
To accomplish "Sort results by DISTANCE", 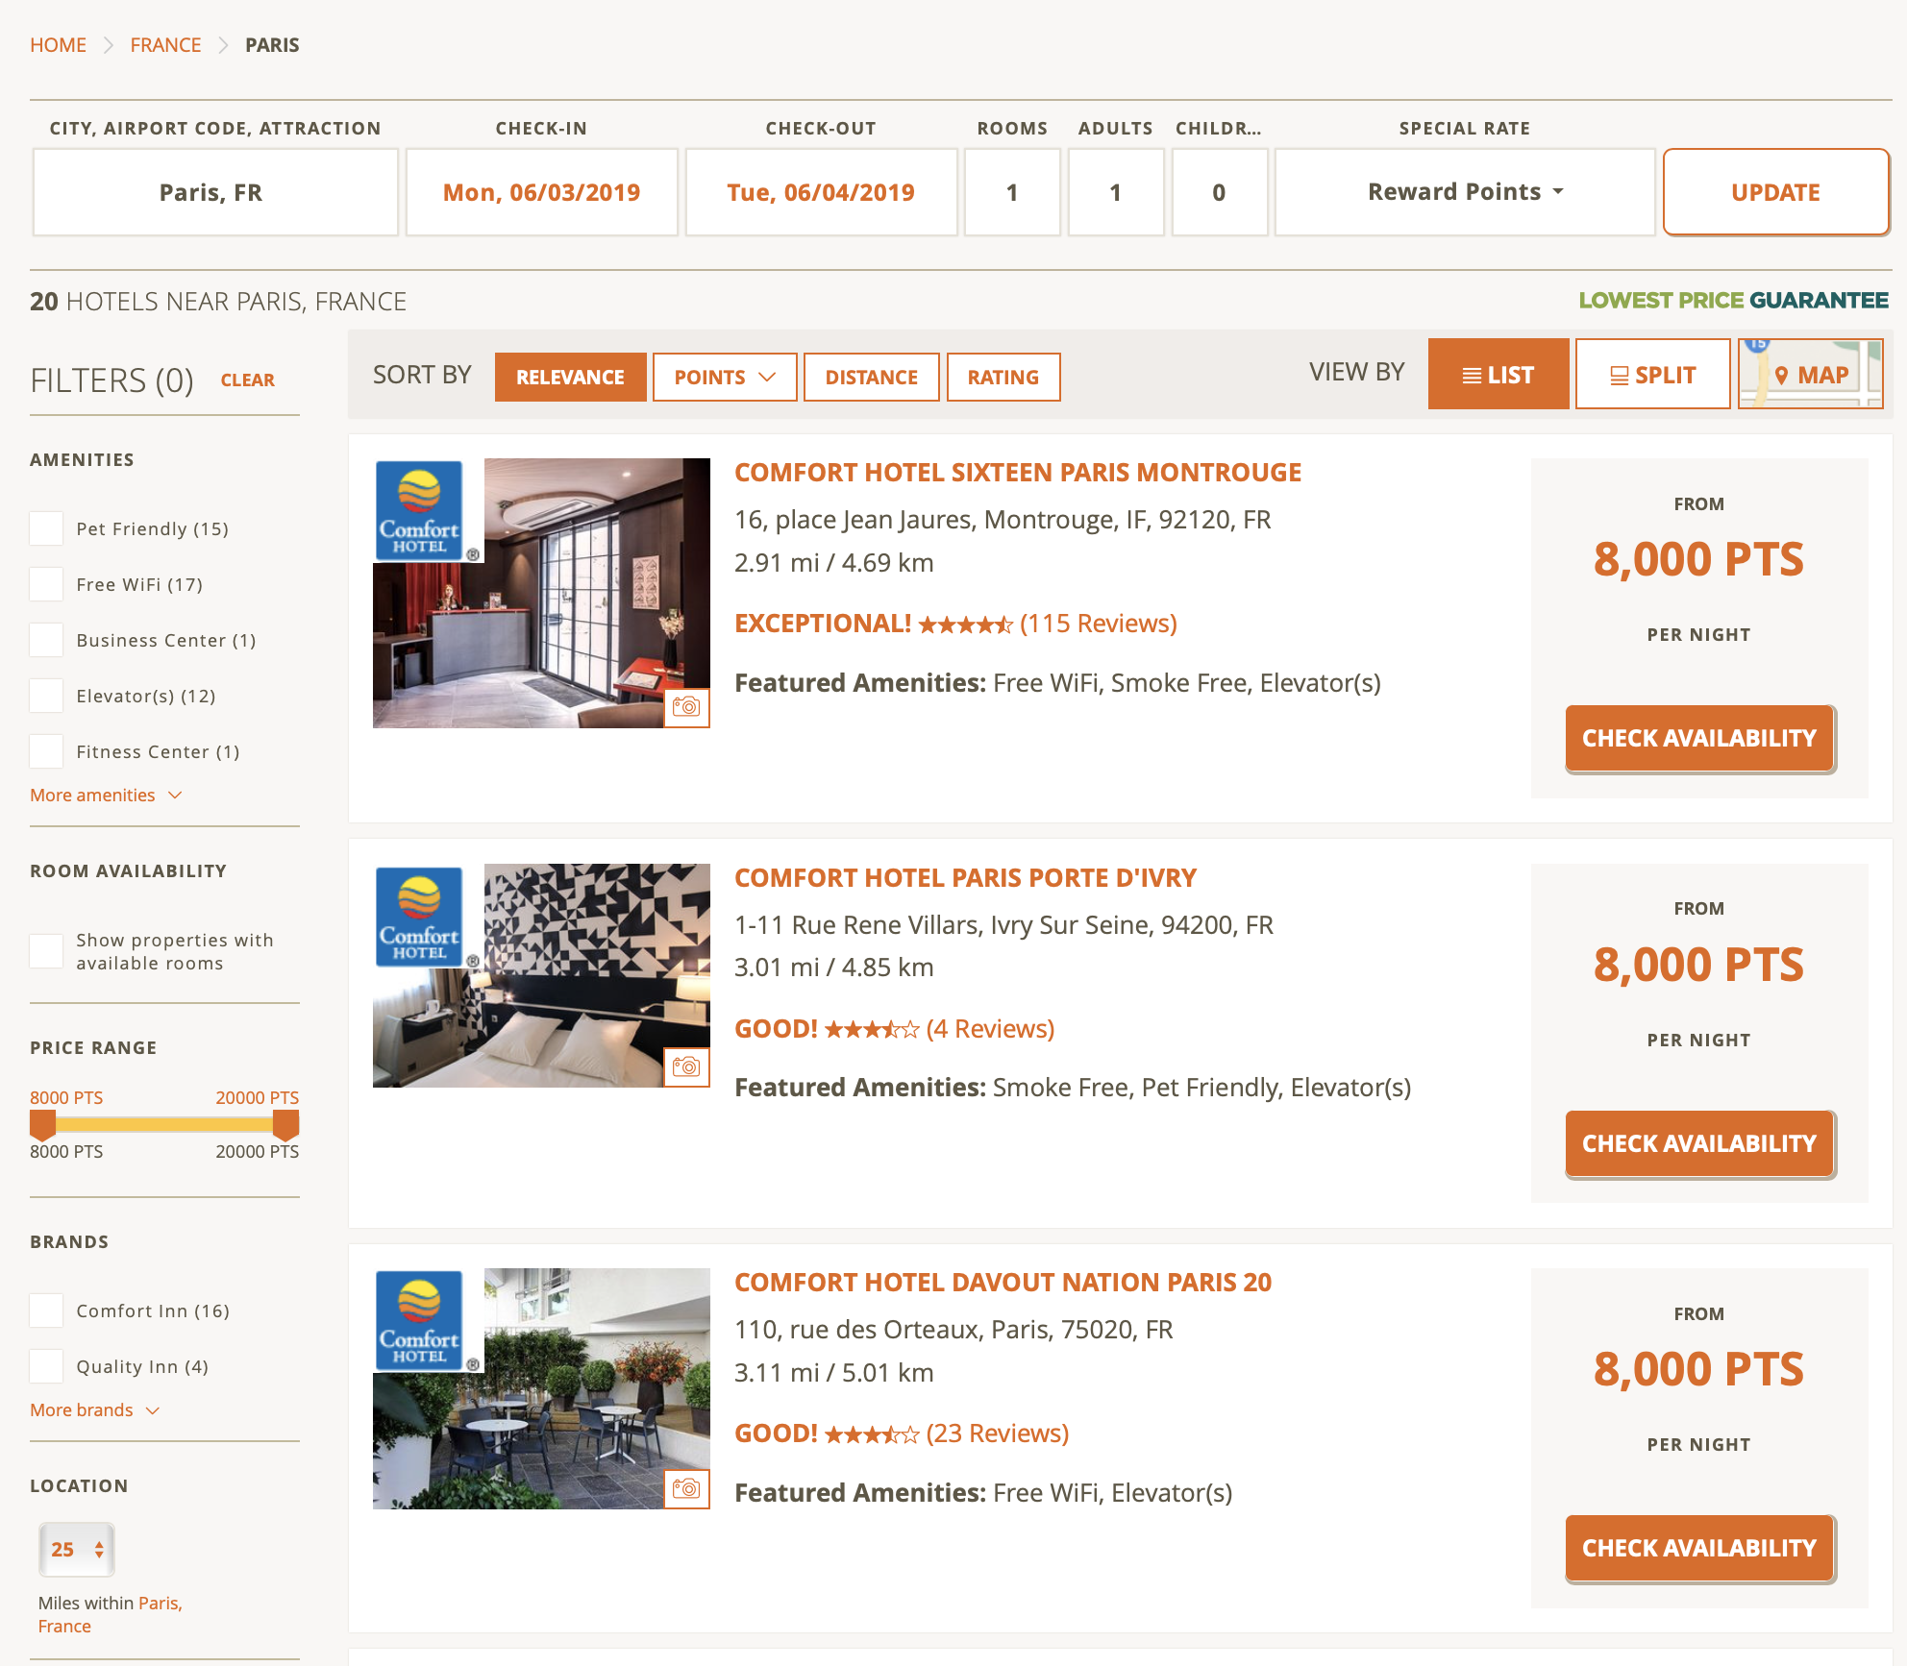I will pos(871,377).
